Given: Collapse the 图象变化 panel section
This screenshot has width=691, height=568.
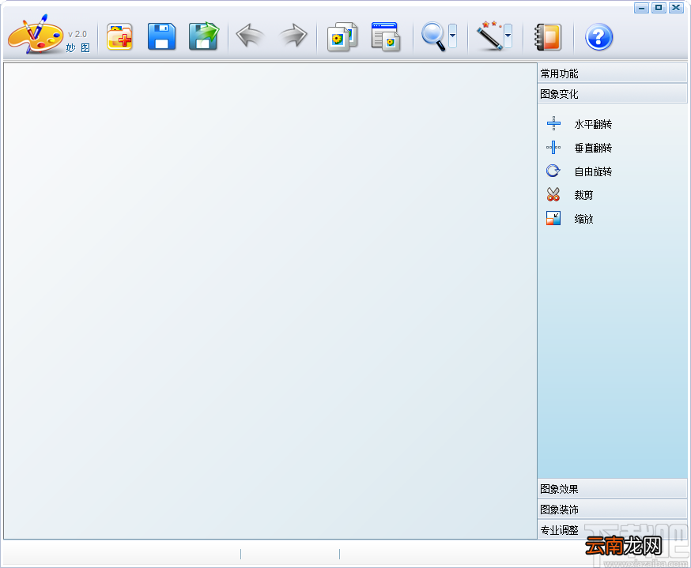Looking at the screenshot, I should point(612,94).
